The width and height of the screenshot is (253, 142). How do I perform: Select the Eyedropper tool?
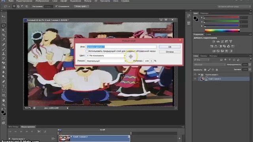point(4,39)
